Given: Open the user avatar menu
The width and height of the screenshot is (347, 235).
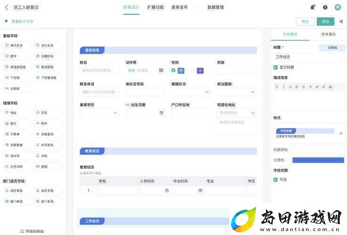Looking at the screenshot, I should [338, 8].
